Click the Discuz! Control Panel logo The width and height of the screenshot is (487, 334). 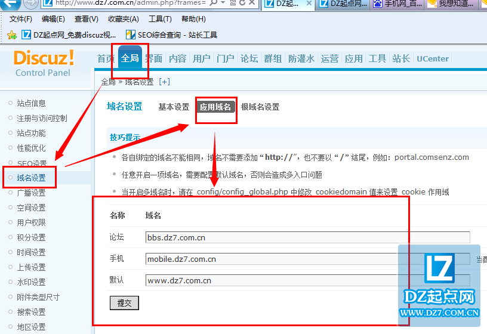[x=44, y=63]
